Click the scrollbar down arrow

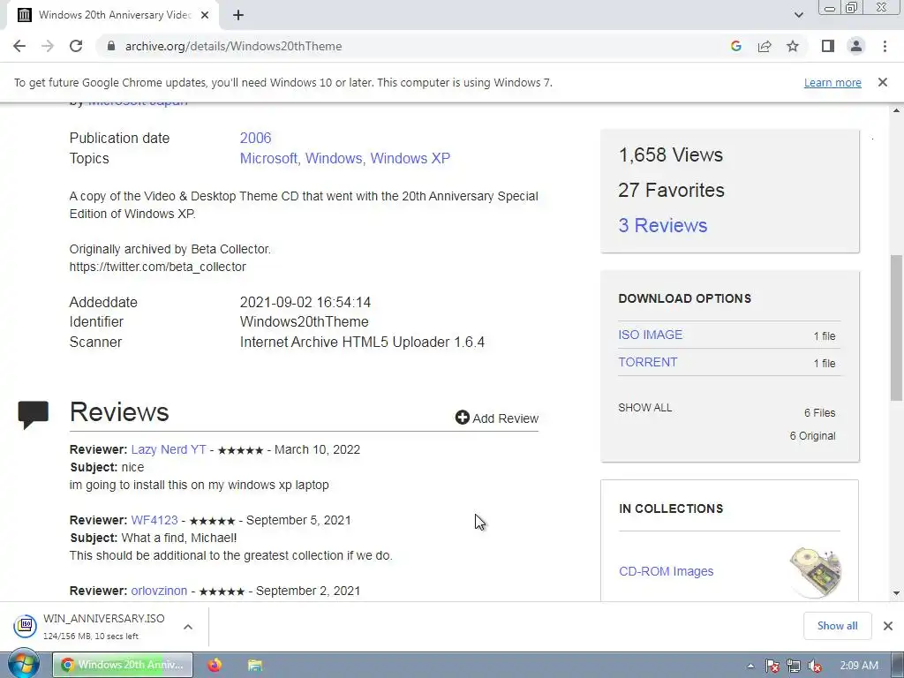(x=897, y=593)
